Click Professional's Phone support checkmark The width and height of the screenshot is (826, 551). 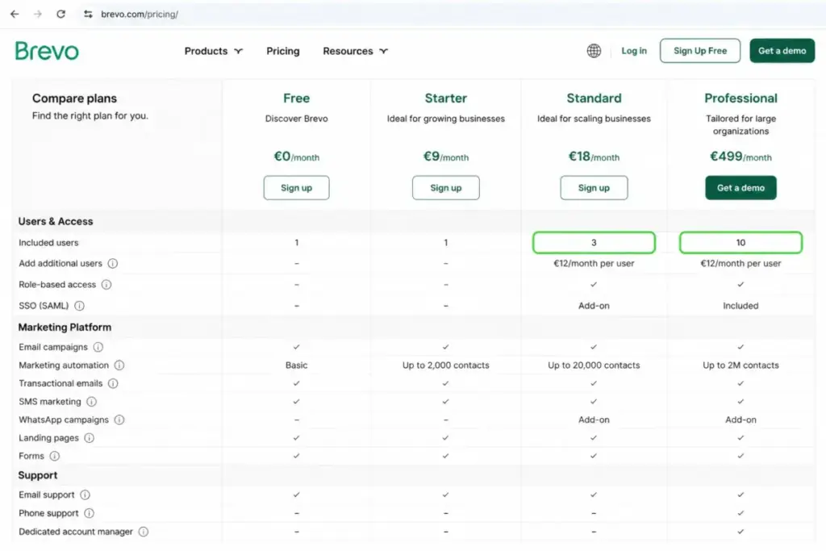click(x=740, y=513)
